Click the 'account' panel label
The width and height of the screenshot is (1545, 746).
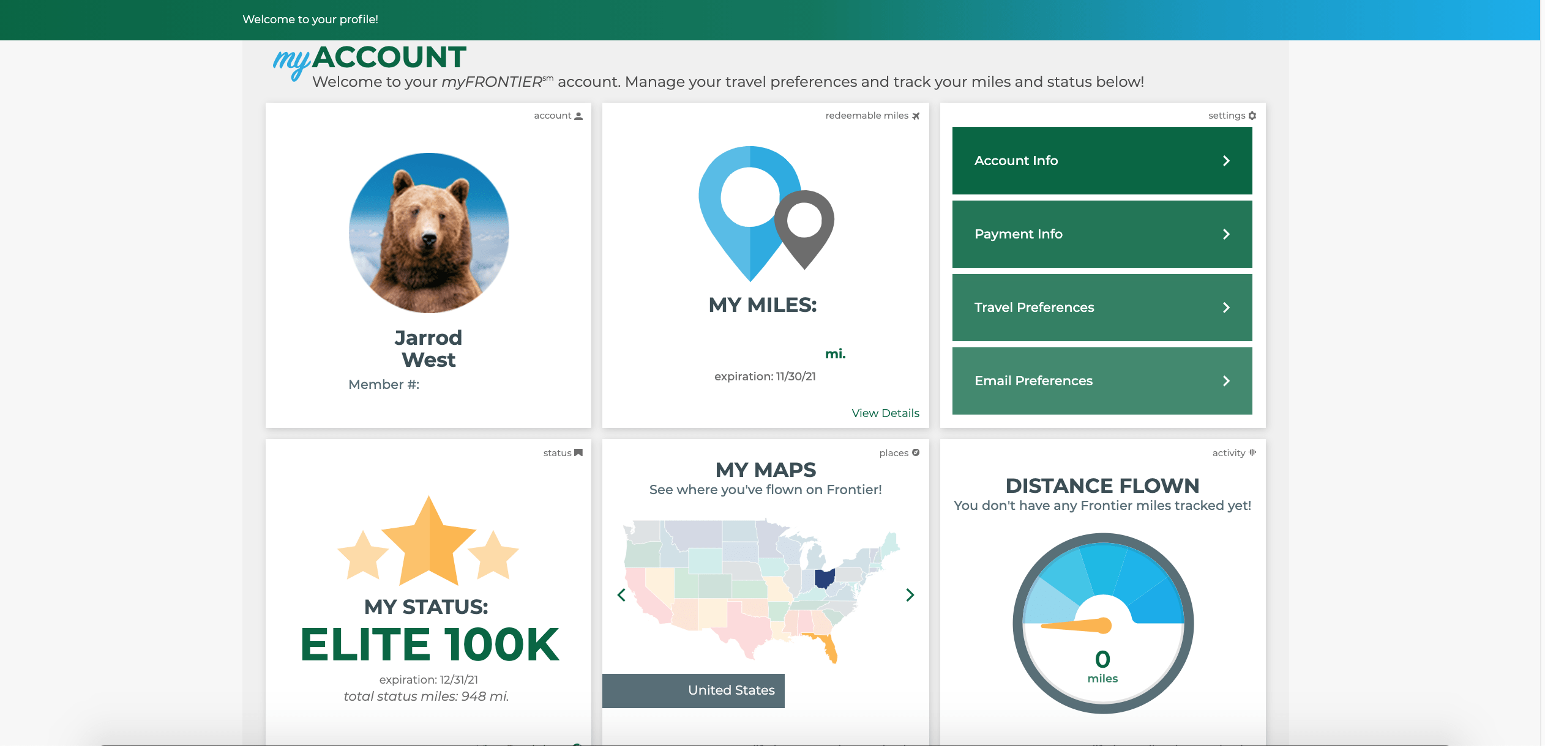pos(552,116)
